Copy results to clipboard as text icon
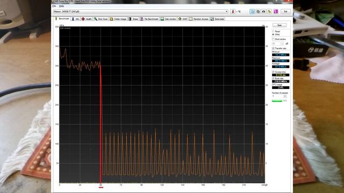The image size is (344, 193). (x=252, y=11)
